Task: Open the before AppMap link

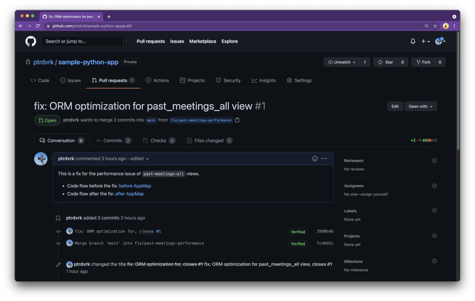Action: click(x=135, y=186)
